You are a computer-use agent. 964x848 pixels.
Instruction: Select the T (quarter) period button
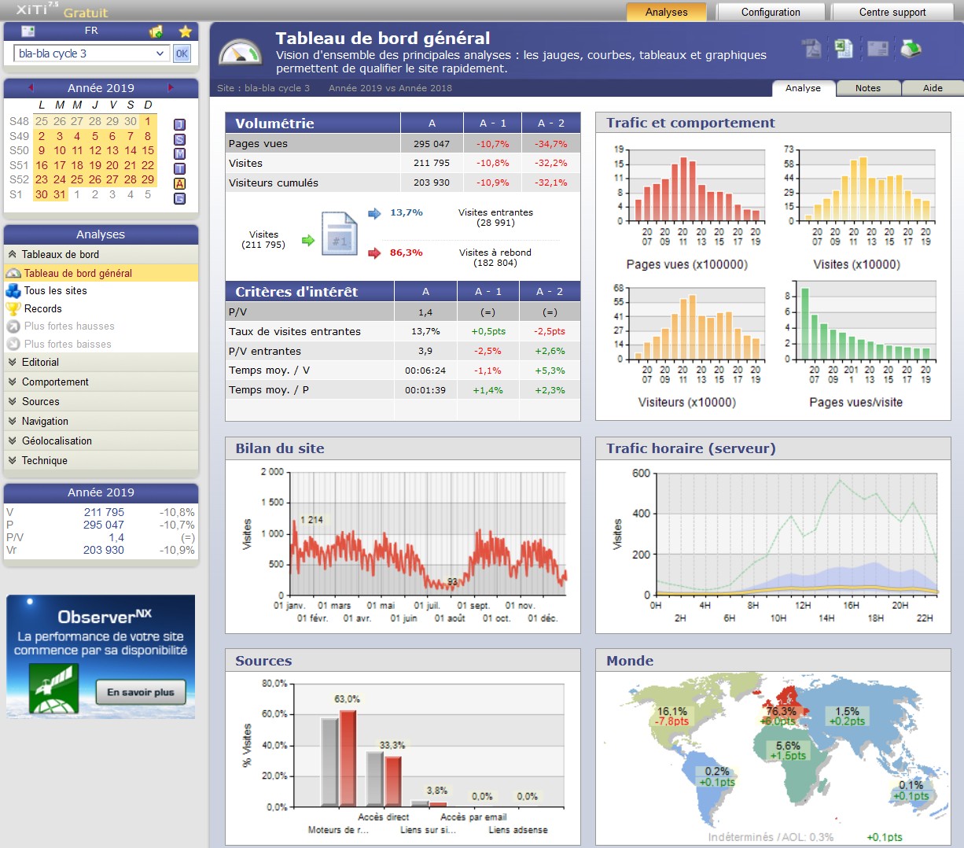point(179,169)
